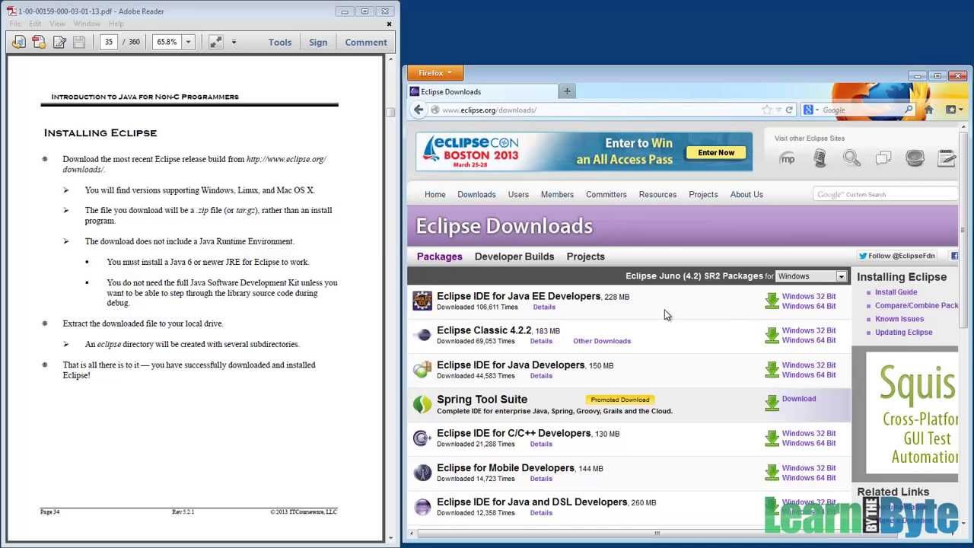
Task: Click the search magnifier in the Google box
Action: [x=908, y=110]
